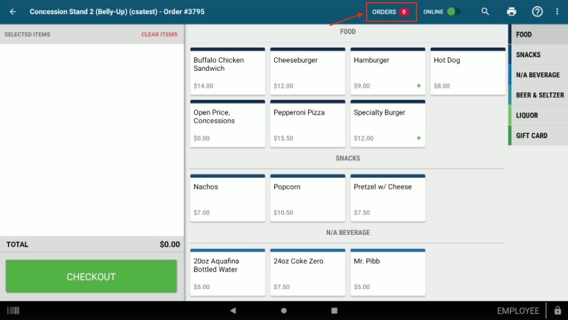568x320 pixels.
Task: Open the search magnifier icon
Action: [485, 12]
